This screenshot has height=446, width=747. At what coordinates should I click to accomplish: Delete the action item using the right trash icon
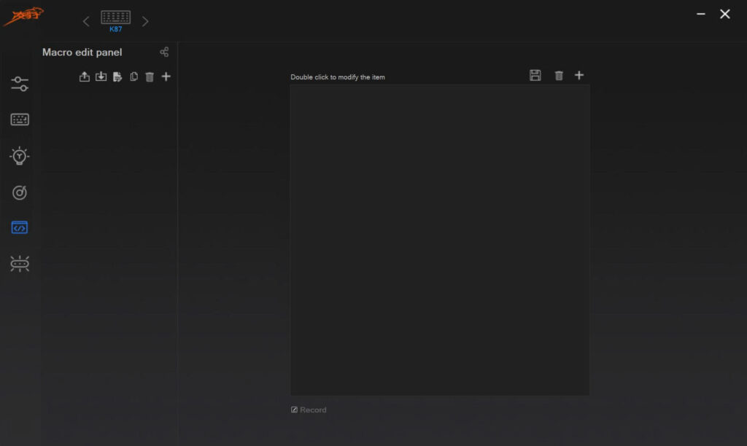(559, 75)
